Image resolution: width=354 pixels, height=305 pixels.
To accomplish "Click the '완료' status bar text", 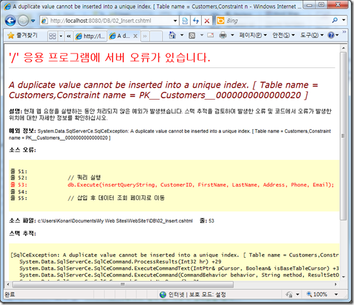I will click(x=9, y=294).
